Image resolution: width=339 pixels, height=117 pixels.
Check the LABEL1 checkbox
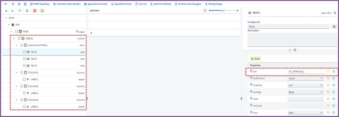[24, 79]
